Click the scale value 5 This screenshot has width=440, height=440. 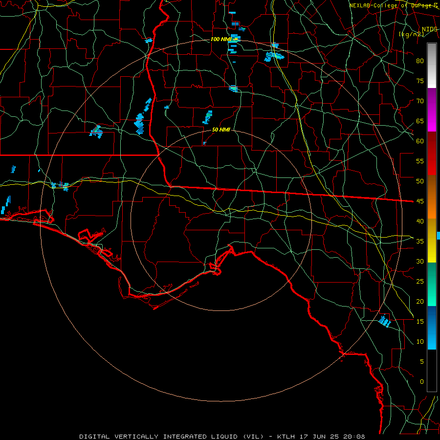coord(422,362)
